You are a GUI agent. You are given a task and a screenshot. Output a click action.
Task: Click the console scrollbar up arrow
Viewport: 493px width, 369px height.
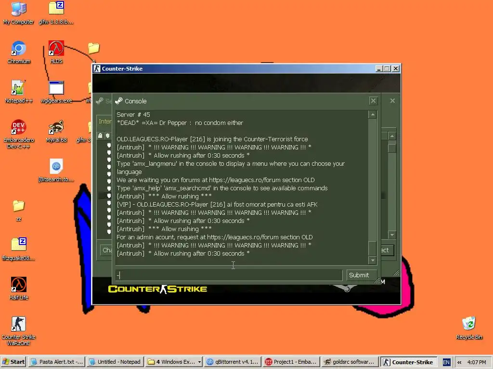373,114
